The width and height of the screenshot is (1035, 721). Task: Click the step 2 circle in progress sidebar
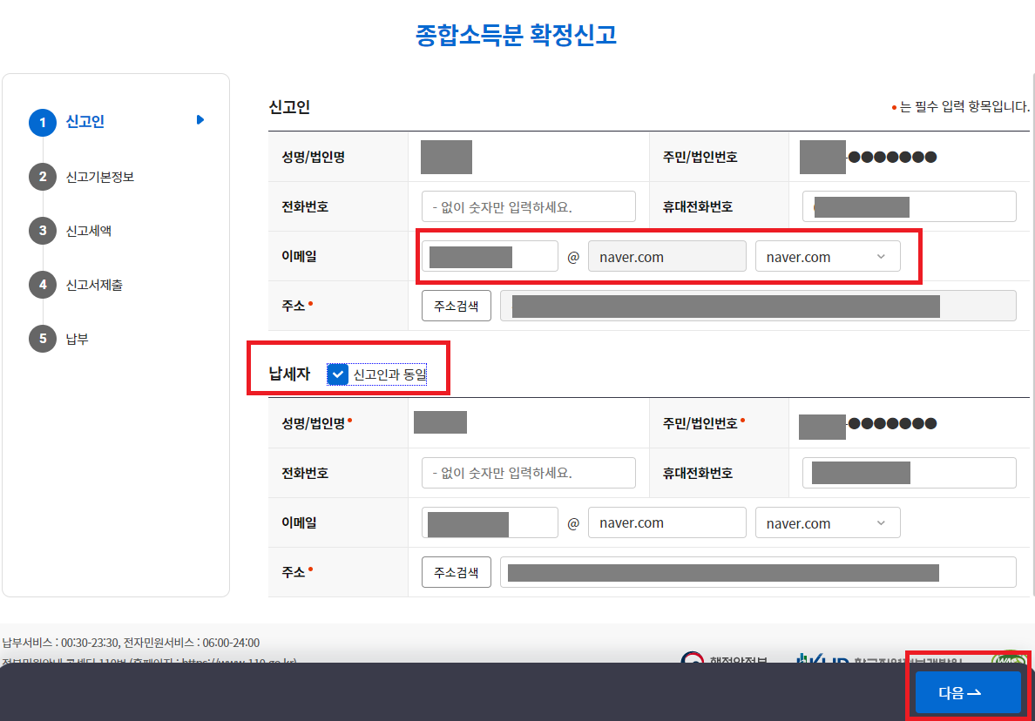43,177
